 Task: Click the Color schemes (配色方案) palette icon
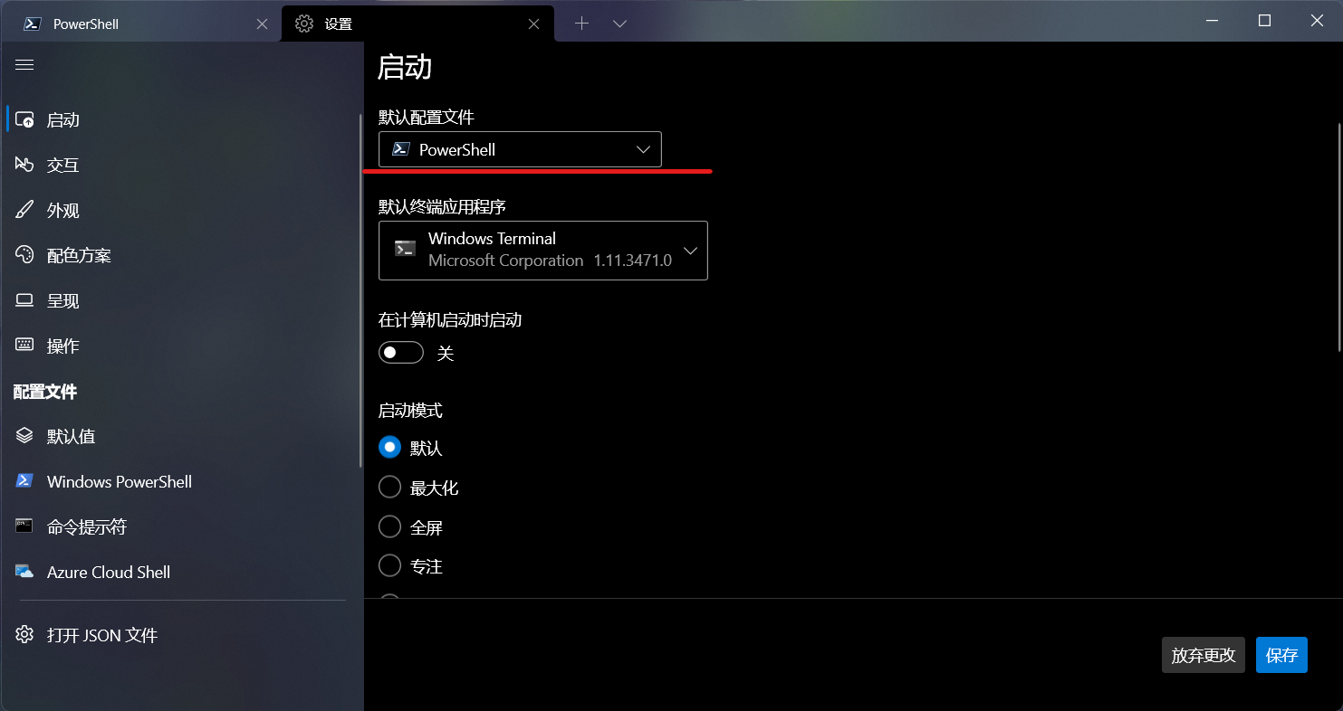[x=24, y=255]
